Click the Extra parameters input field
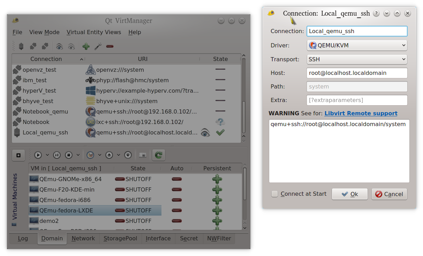This screenshot has width=423, height=256. point(357,100)
